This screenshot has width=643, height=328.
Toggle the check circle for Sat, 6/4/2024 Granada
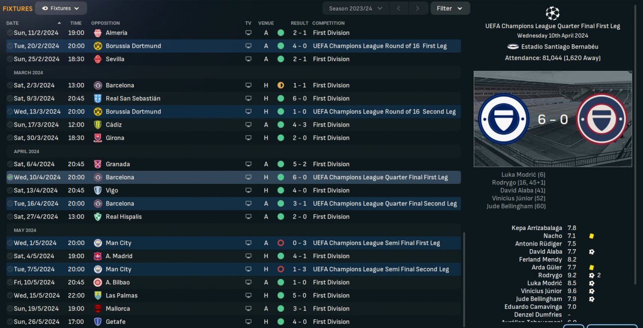(10, 164)
